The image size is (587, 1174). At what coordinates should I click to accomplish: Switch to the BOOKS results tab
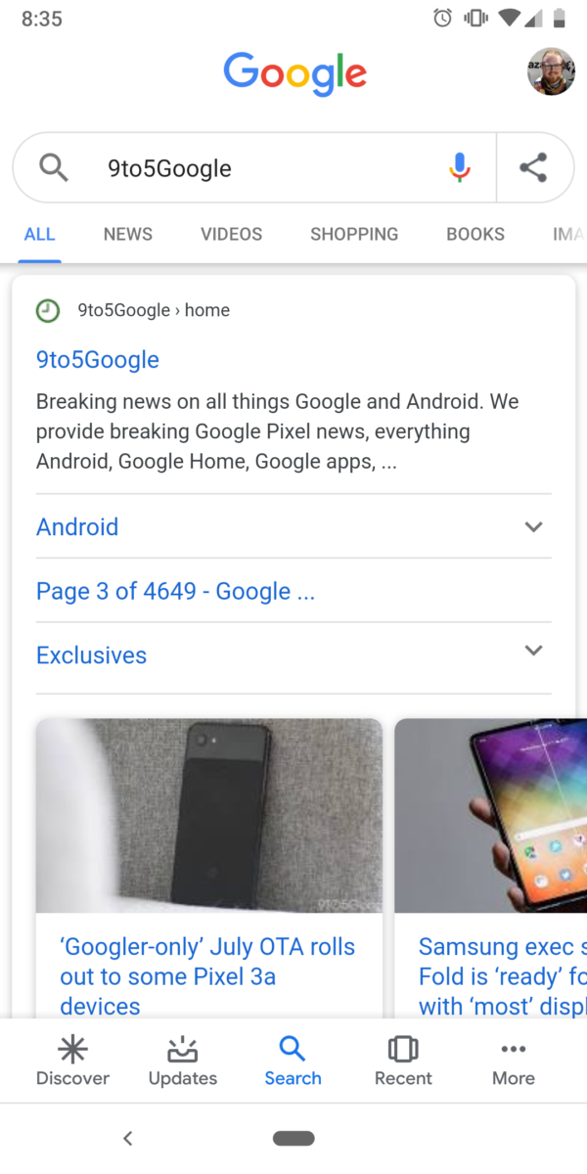(x=475, y=234)
